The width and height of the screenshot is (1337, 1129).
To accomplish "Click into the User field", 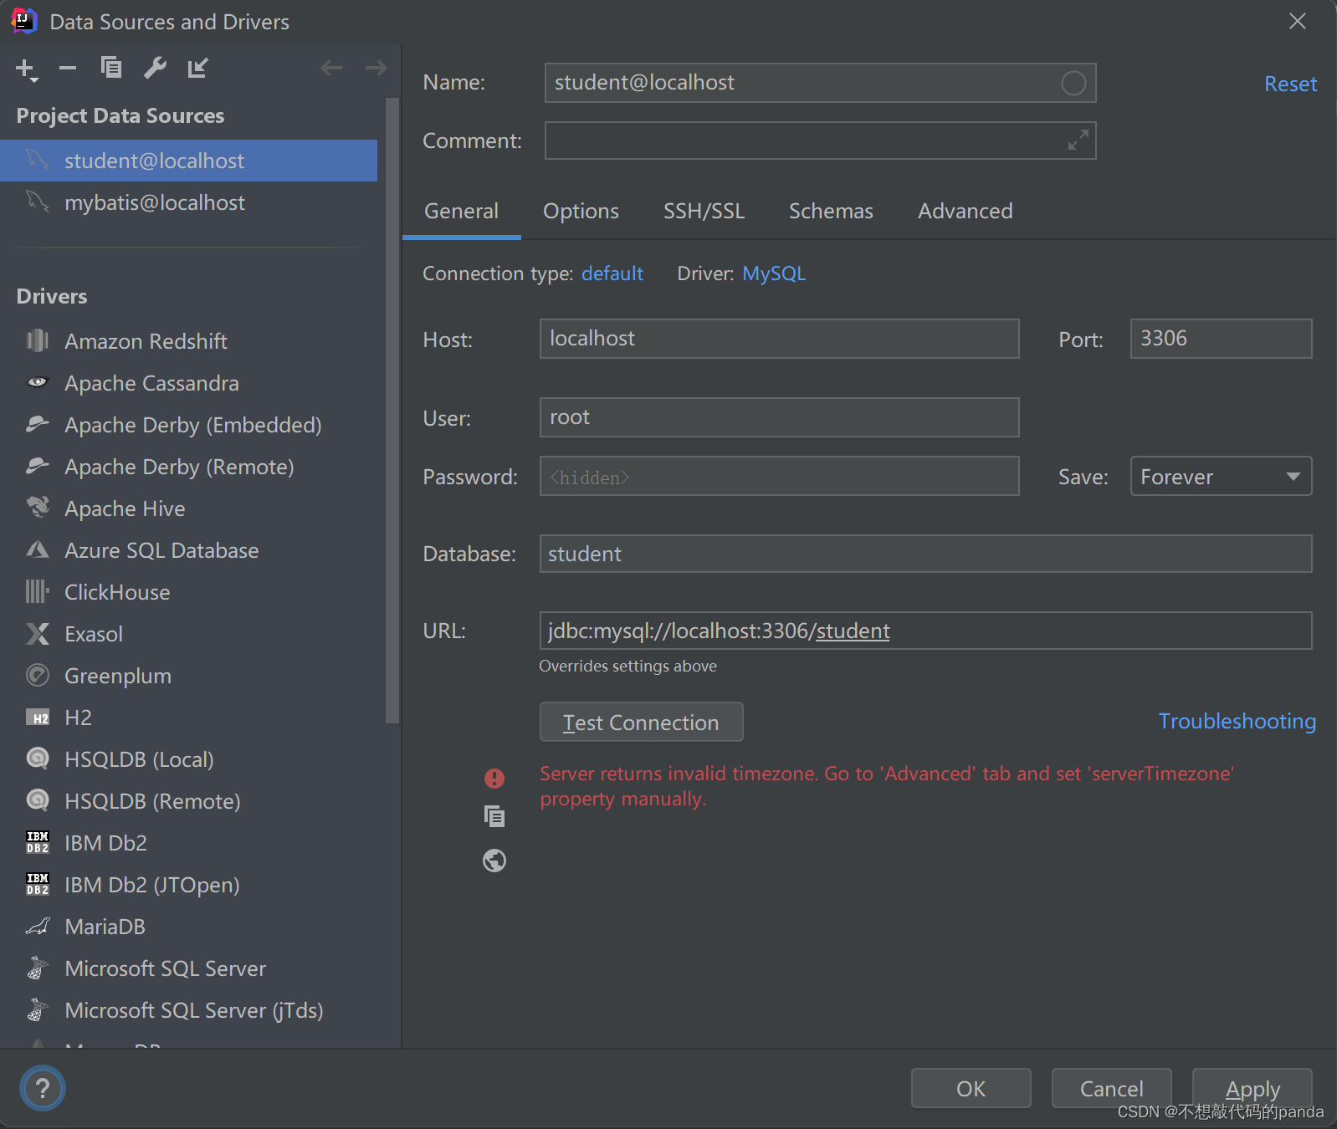I will click(779, 417).
